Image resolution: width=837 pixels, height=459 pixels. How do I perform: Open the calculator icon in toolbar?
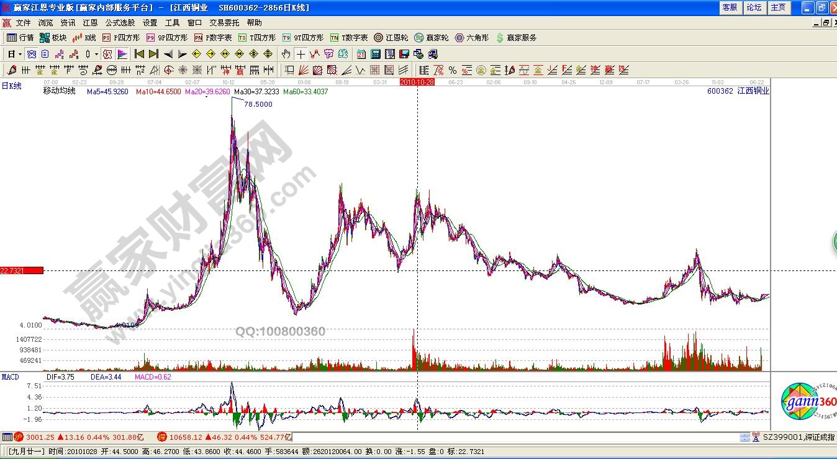tap(376, 54)
